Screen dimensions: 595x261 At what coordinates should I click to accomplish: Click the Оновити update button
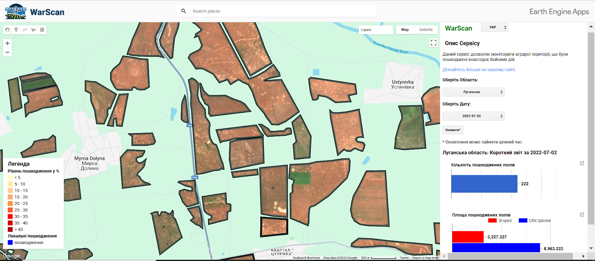pyautogui.click(x=453, y=130)
